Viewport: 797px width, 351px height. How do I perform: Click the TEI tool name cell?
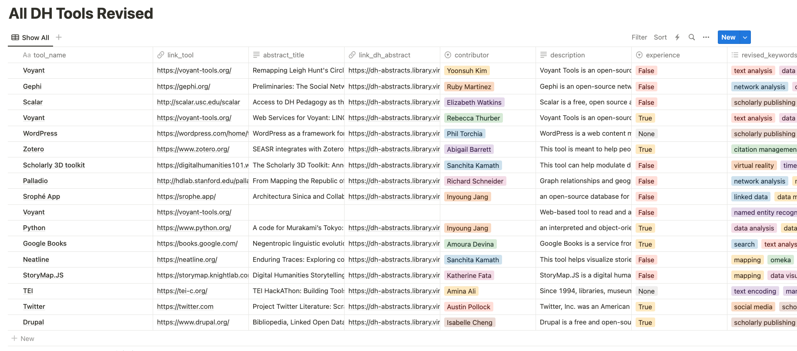pos(28,291)
